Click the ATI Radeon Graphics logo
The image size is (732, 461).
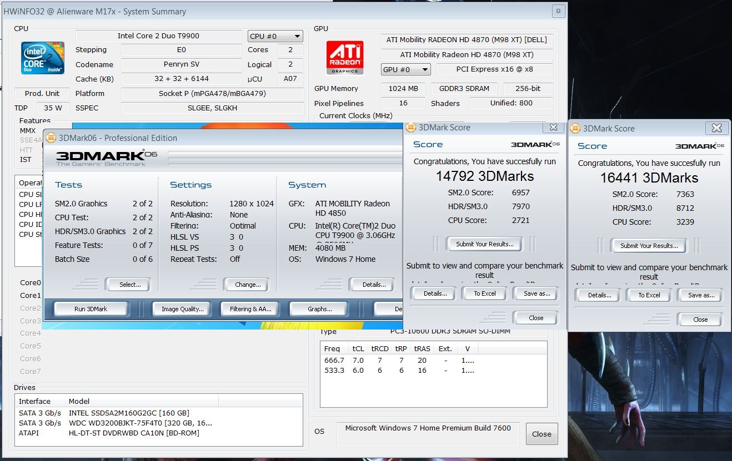[x=345, y=57]
